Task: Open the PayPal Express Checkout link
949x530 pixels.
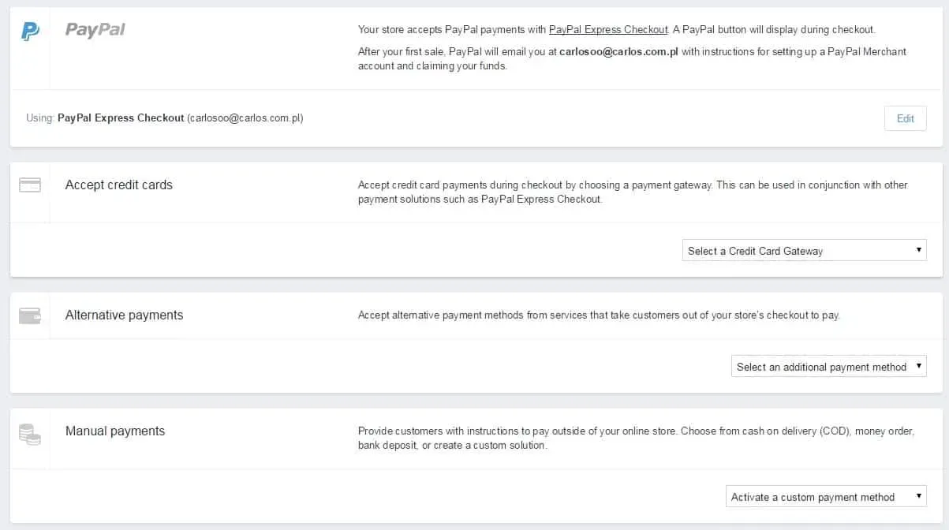Action: tap(607, 29)
